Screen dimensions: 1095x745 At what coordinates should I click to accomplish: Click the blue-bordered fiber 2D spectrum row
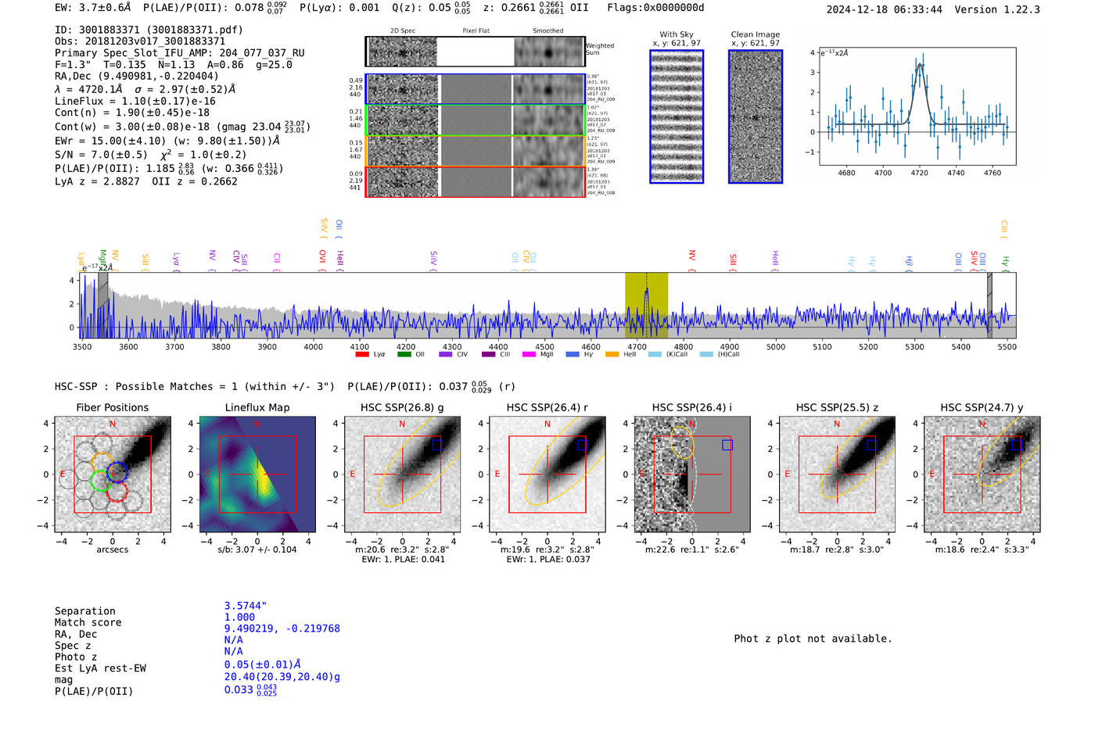pos(475,89)
